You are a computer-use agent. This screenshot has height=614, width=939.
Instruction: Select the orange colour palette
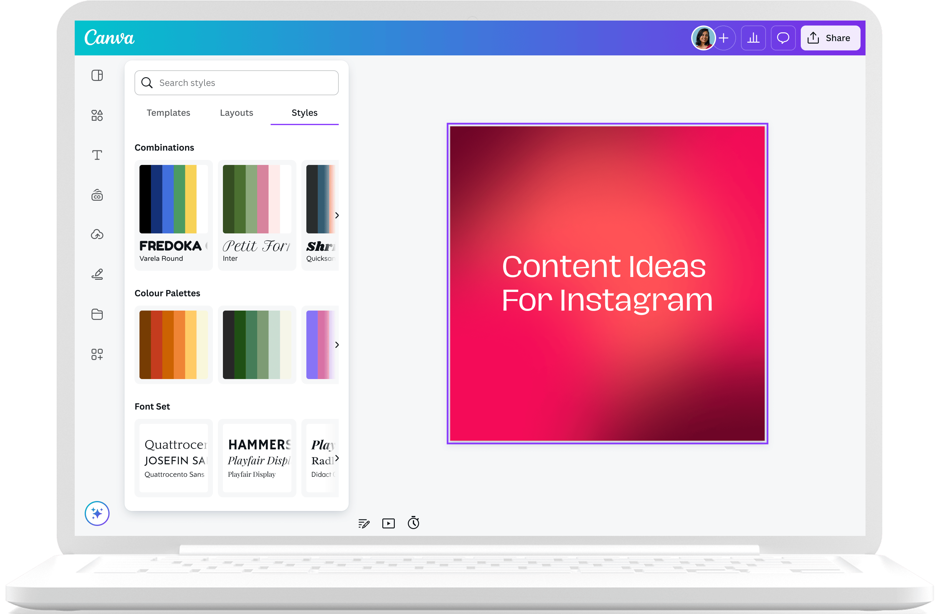(x=174, y=345)
